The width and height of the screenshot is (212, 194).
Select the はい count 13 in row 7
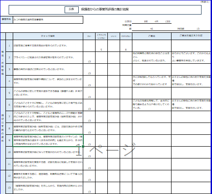click(89, 121)
